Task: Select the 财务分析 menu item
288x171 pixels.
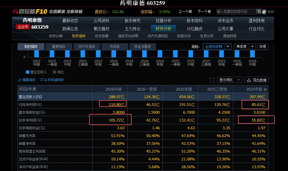Action: point(163,29)
